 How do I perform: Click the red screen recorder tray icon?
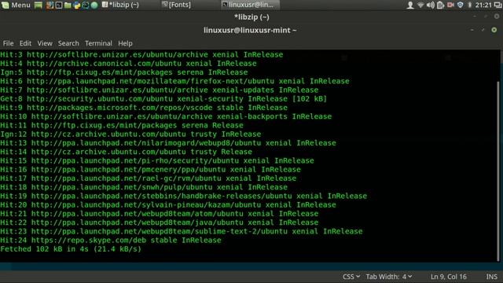450,5
